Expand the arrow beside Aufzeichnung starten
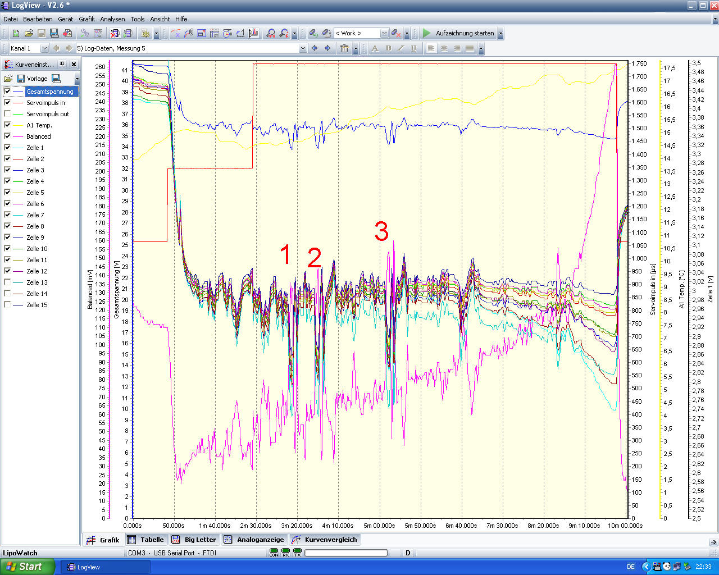Screen dimensions: 719x575 pos(500,33)
